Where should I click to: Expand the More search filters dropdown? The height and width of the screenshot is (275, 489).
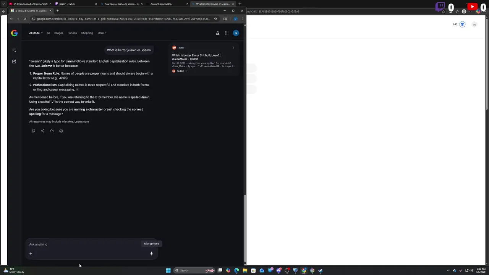pos(102,33)
